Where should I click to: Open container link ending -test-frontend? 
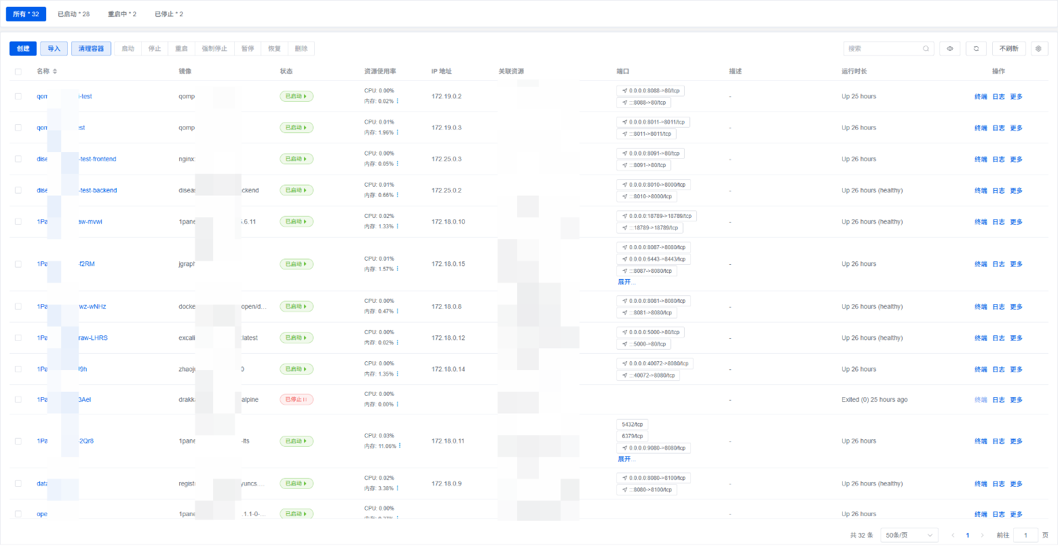pyautogui.click(x=76, y=159)
